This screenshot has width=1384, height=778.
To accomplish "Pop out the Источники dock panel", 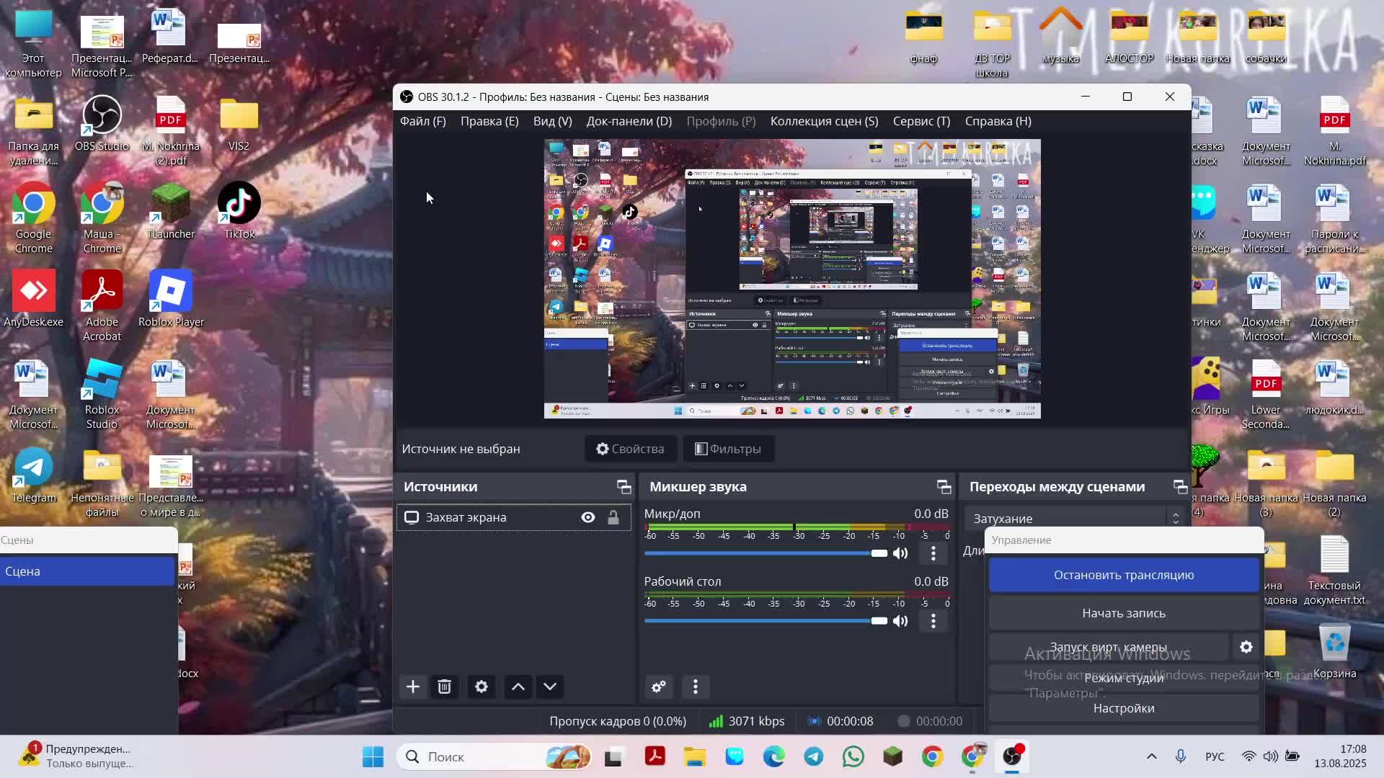I will coord(624,487).
